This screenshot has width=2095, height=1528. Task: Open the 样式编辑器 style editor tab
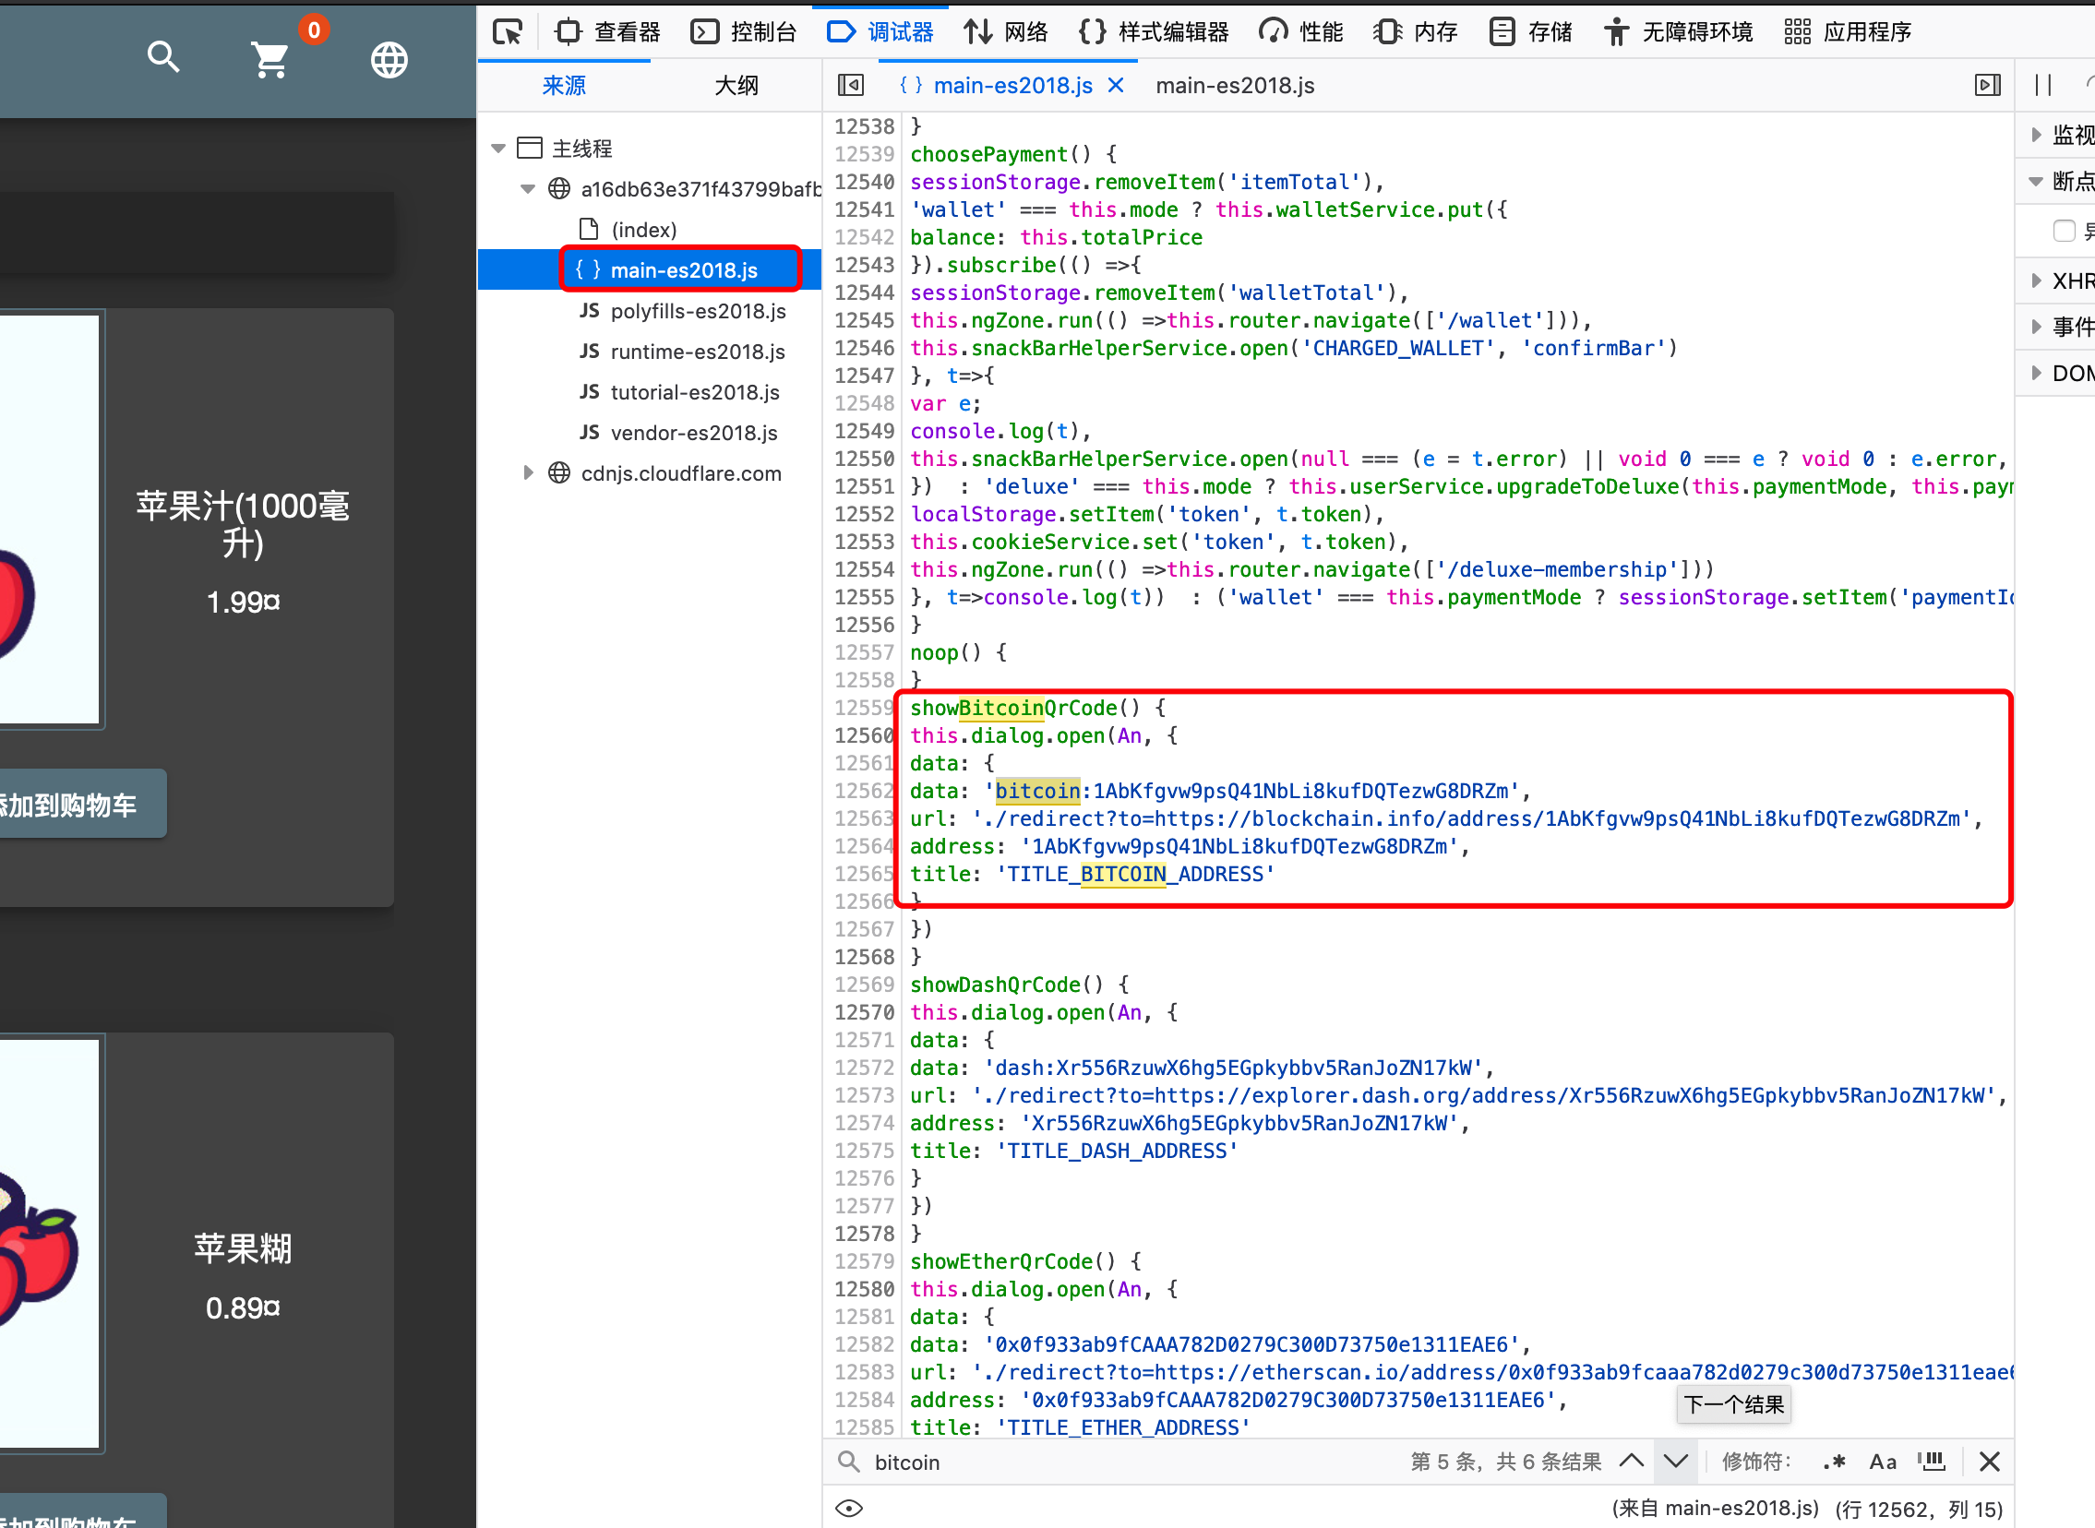click(1154, 32)
